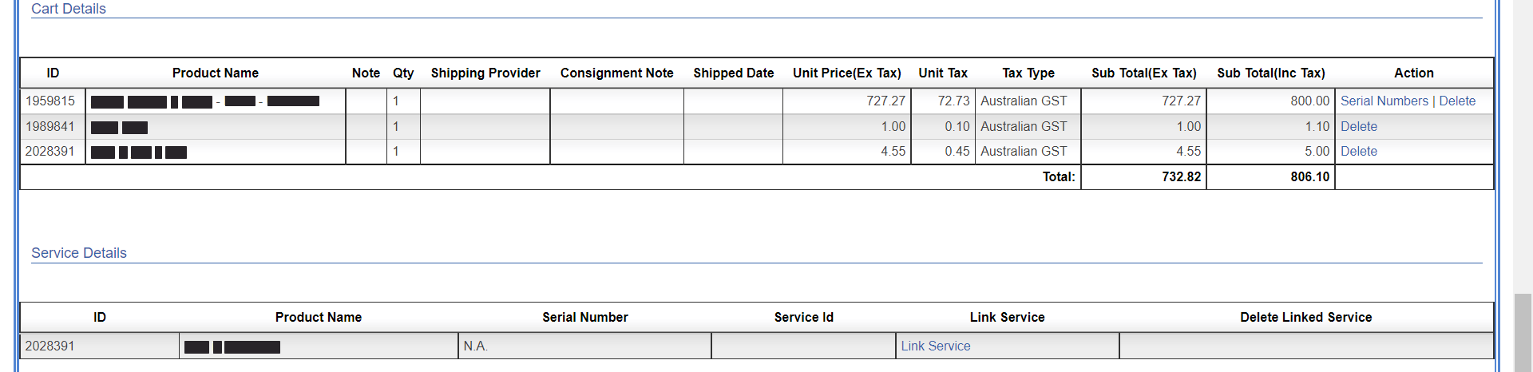The image size is (1533, 372).
Task: Click the Tax Type column header
Action: click(x=1028, y=73)
